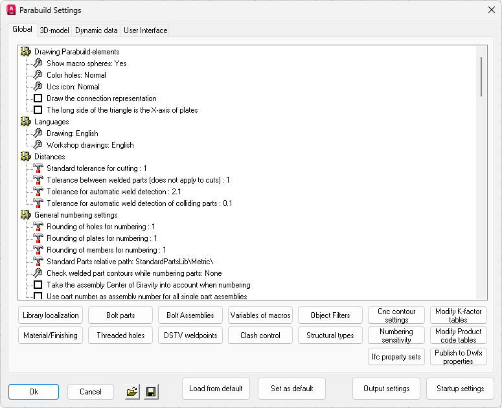Switch to the User Interface tab
The height and width of the screenshot is (408, 502).
(x=145, y=30)
